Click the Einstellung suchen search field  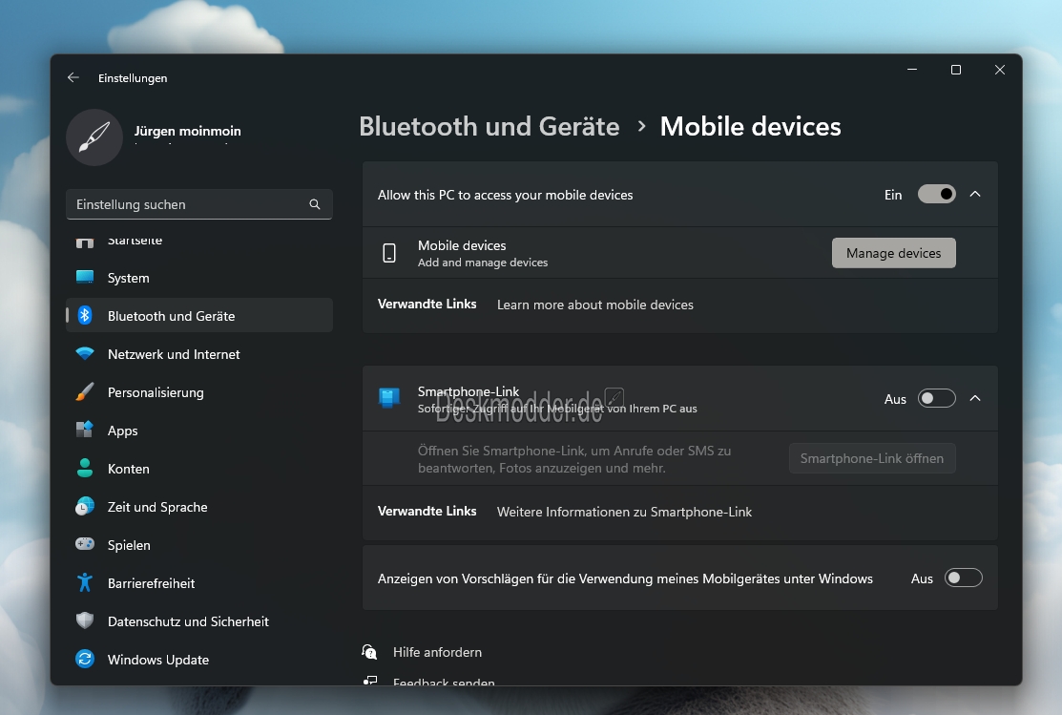199,204
